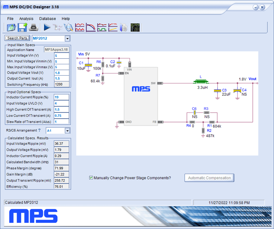Click the printer icon in toolbar
Image resolution: width=274 pixels, height=229 pixels.
34,27
